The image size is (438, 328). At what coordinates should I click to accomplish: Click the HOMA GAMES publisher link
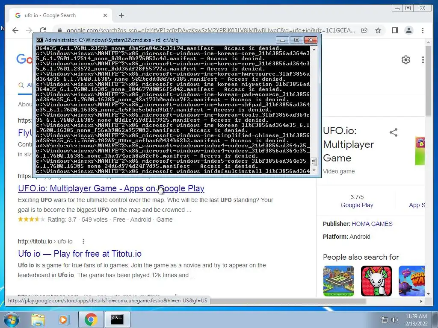point(372,224)
